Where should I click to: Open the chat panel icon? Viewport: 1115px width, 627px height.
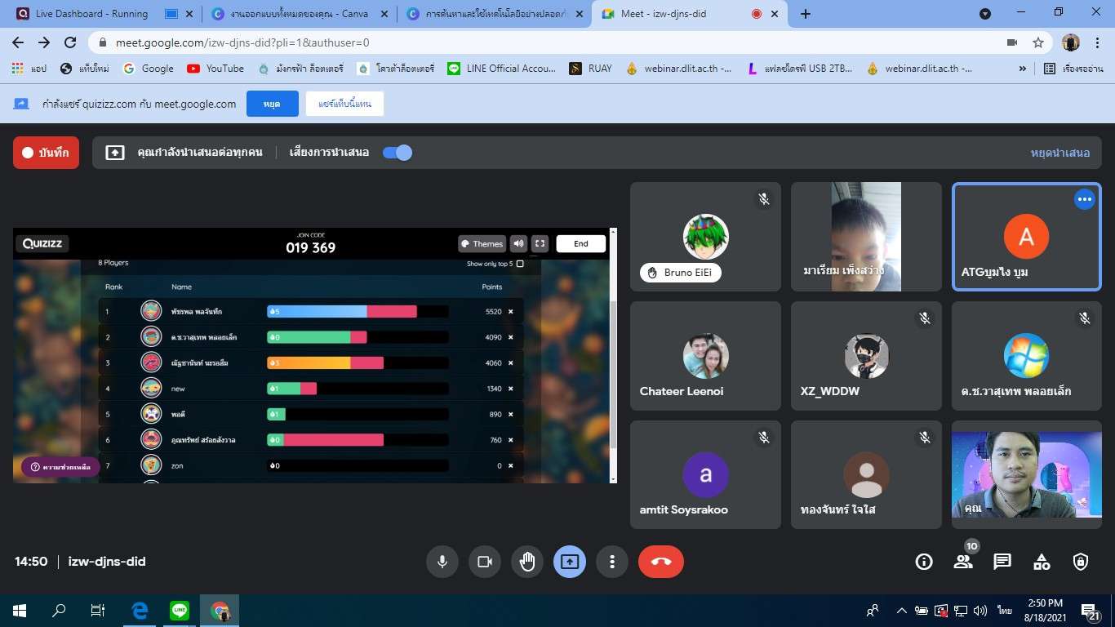coord(1002,562)
